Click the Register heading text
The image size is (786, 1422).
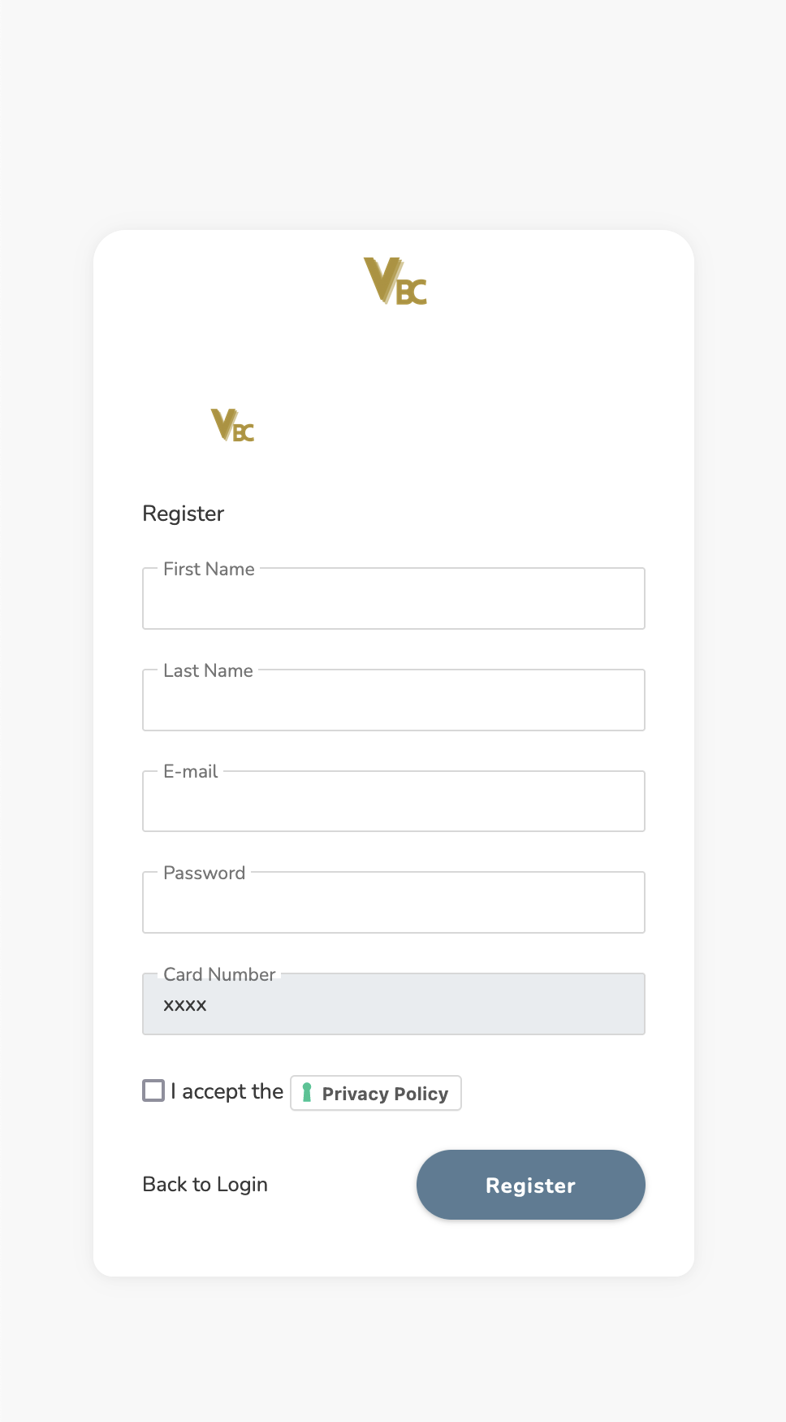(184, 514)
